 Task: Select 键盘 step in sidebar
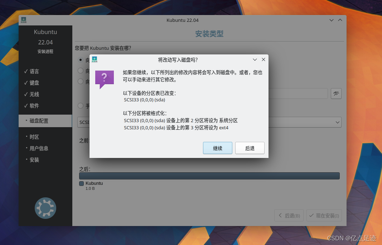34,83
